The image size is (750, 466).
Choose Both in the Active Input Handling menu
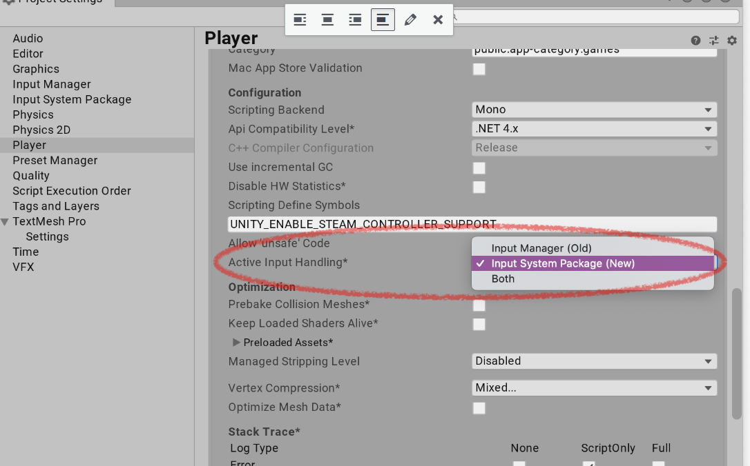click(503, 278)
